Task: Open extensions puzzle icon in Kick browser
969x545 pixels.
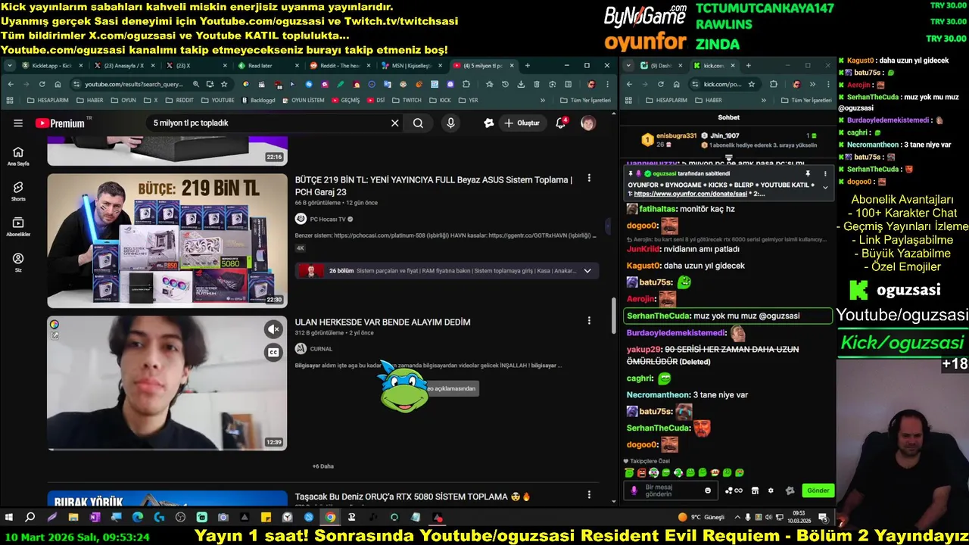Action: click(x=773, y=84)
